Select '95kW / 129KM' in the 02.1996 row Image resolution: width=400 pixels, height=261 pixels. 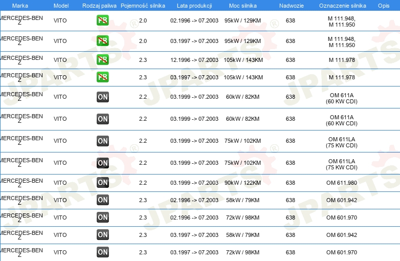pyautogui.click(x=242, y=20)
